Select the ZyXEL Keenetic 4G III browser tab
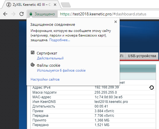The width and height of the screenshot is (159, 129). click(x=32, y=5)
